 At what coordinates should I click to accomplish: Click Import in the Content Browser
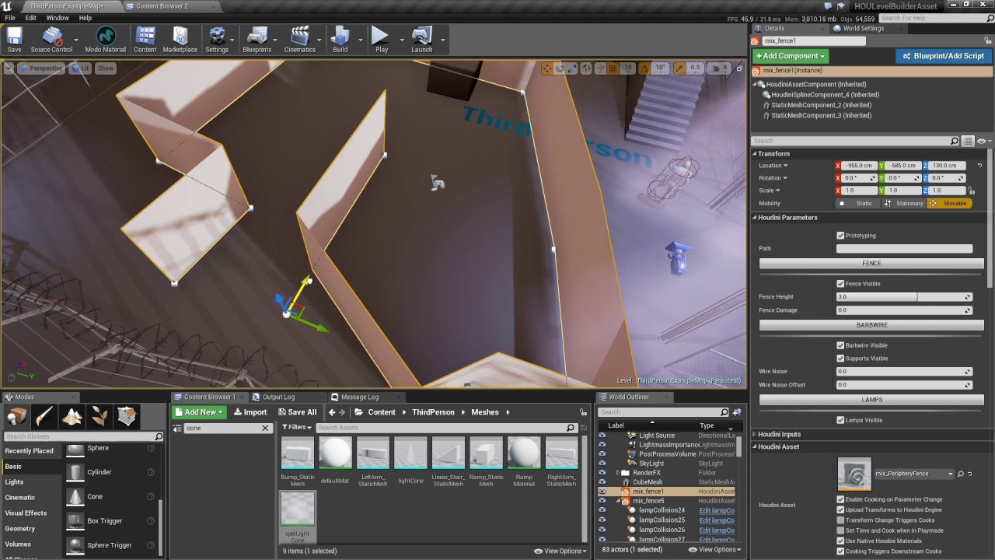tap(250, 412)
